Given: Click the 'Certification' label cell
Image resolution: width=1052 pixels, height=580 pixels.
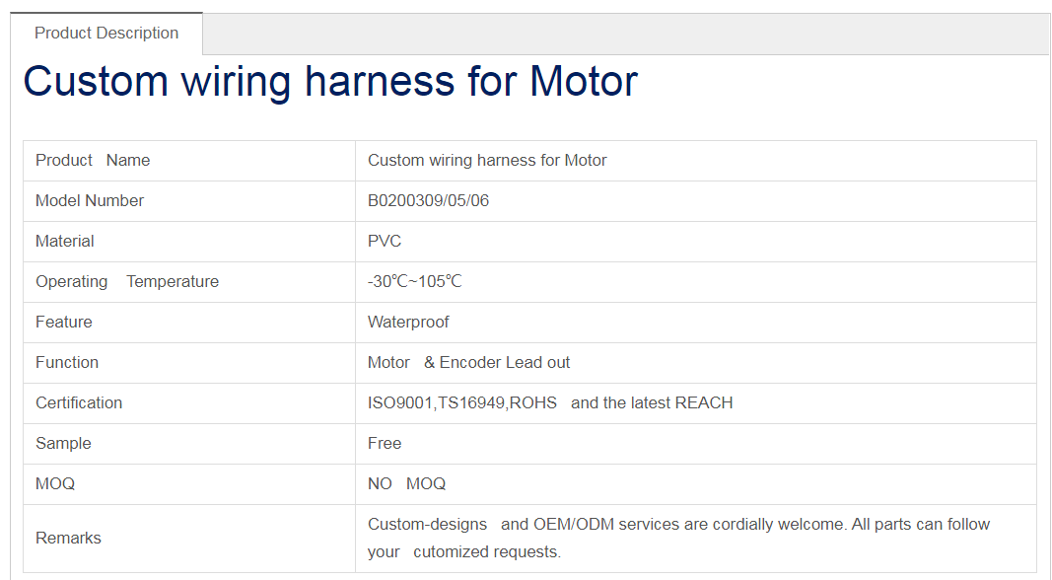Looking at the screenshot, I should (x=79, y=403).
